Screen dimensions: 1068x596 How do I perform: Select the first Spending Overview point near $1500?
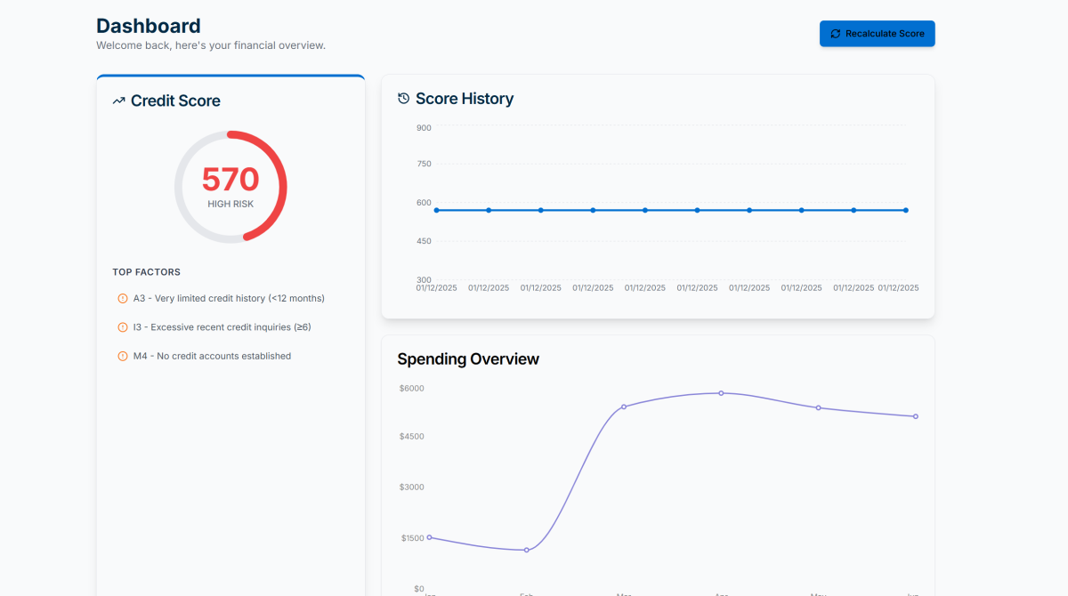[x=429, y=537]
